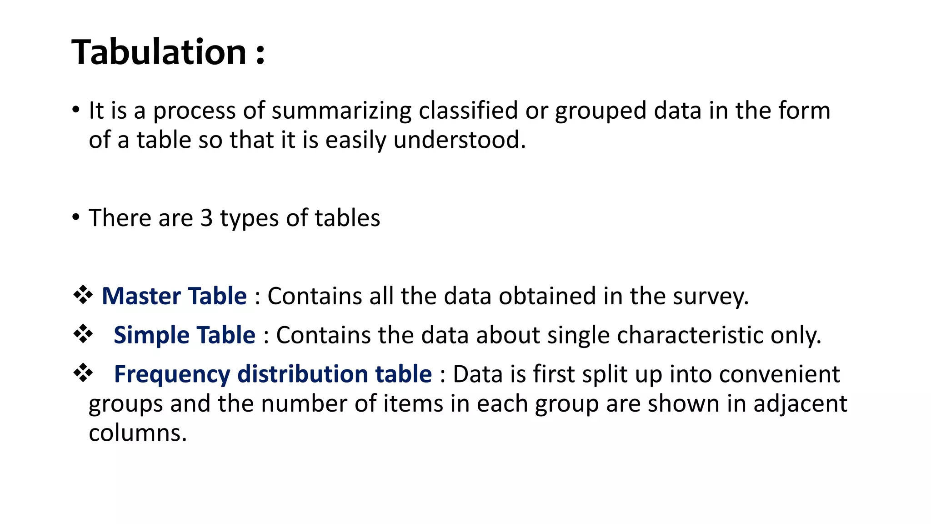This screenshot has height=524, width=931.
Task: Click the round bullet before 'There are 3 types'
Action: point(76,217)
